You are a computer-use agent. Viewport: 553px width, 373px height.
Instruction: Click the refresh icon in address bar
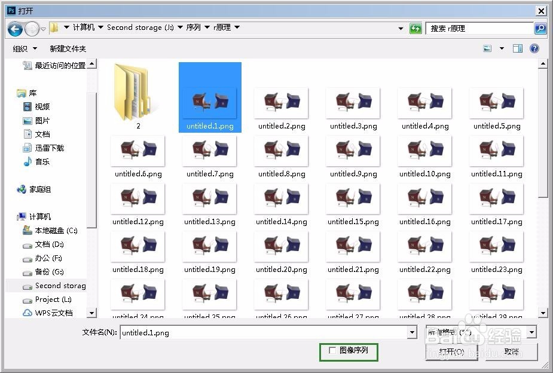(415, 28)
